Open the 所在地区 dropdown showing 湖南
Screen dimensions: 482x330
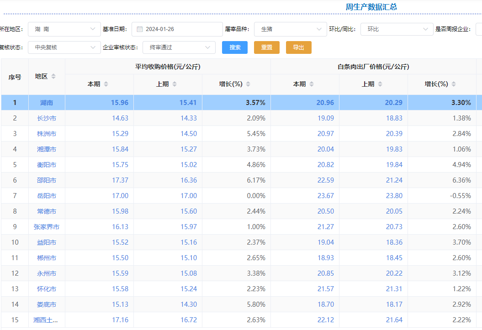(x=64, y=29)
